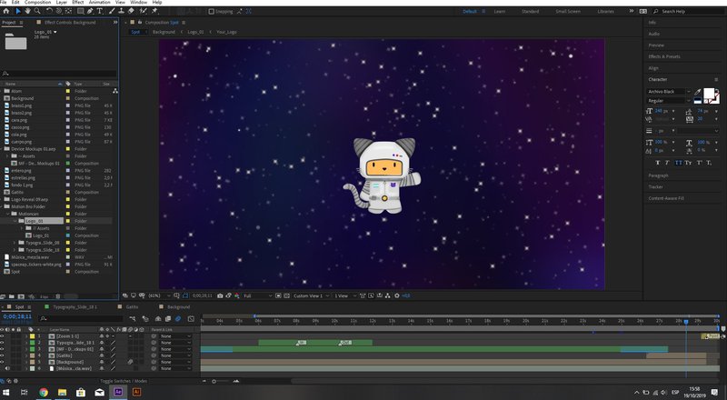
Task: Click yellow label color of Zoom 1-1 layer
Action: [x=33, y=336]
